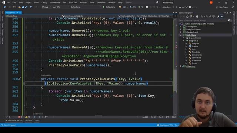Image resolution: width=237 pixels, height=133 pixels.
Task: Click the switch views icon in Solution Explorer
Action: (191, 16)
